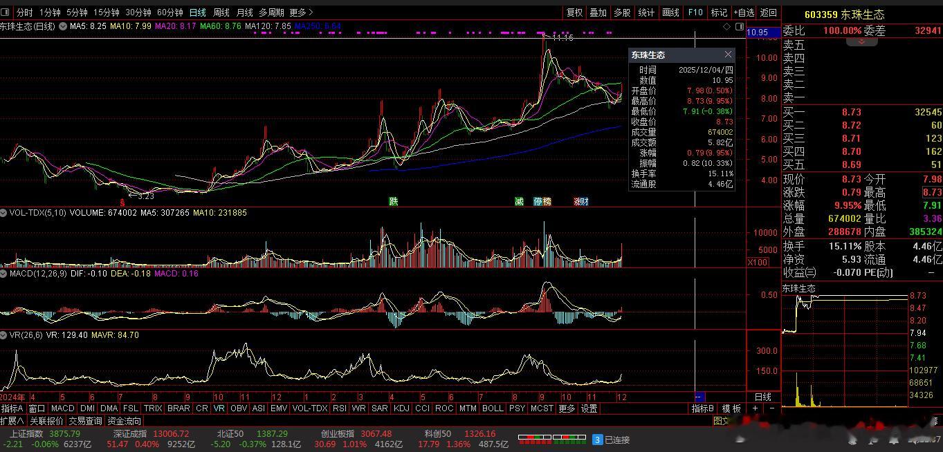Viewport: 943px width, 452px height.
Task: Open 更多 indicators in the bottom bar
Action: coord(567,408)
